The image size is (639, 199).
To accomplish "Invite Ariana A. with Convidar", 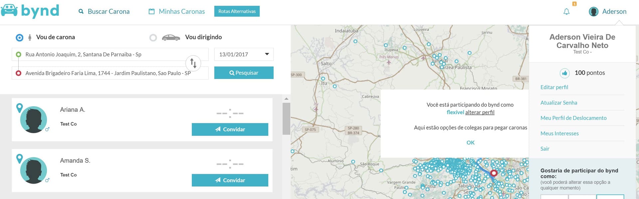I will click(x=230, y=129).
